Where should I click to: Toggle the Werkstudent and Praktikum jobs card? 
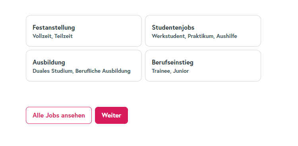point(203,31)
